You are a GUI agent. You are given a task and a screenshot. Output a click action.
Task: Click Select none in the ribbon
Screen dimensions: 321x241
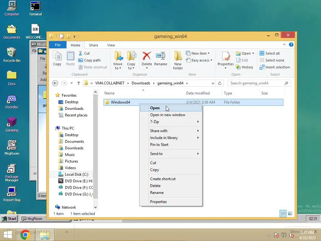[272, 60]
